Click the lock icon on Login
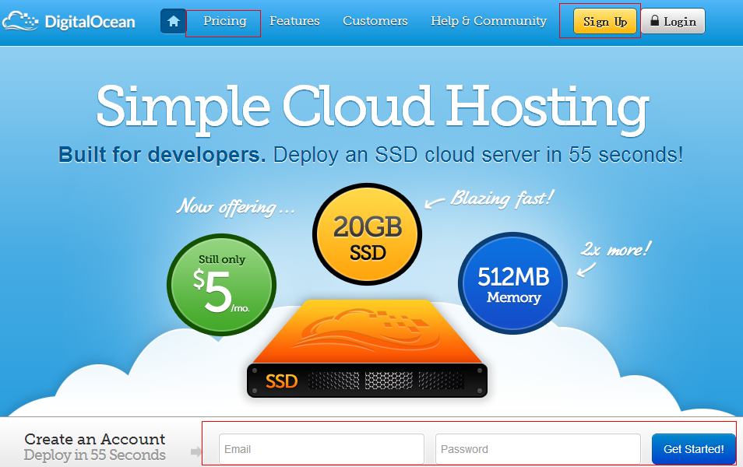 point(654,21)
